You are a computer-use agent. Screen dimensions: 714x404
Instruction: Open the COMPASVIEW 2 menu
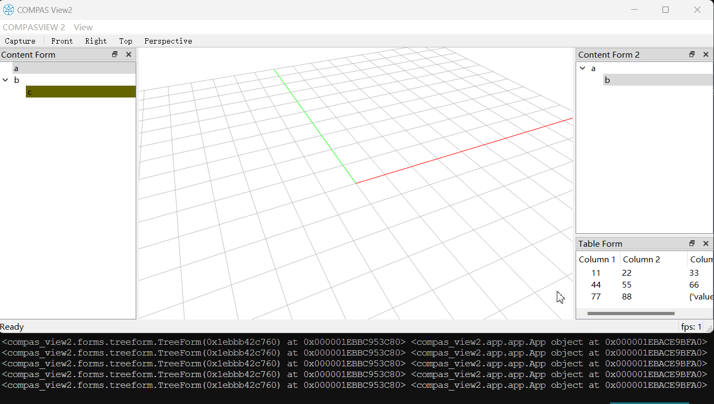tap(34, 27)
